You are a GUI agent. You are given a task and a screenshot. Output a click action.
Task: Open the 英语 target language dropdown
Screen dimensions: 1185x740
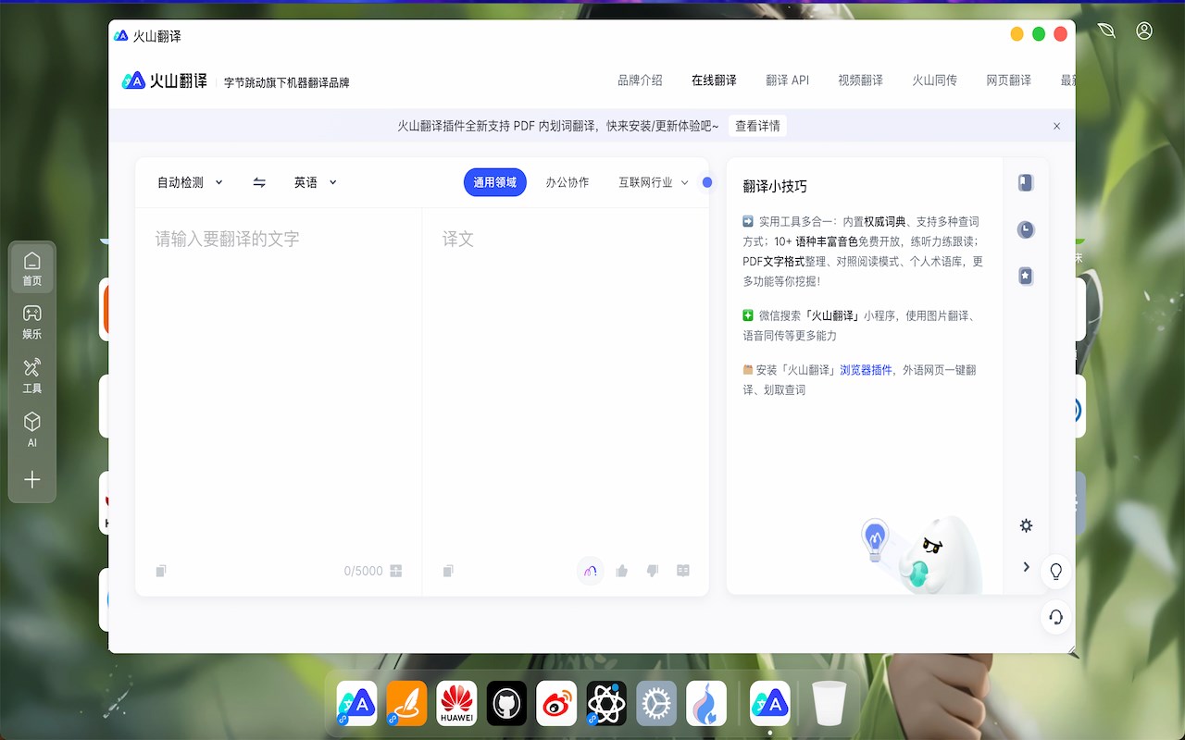point(316,183)
